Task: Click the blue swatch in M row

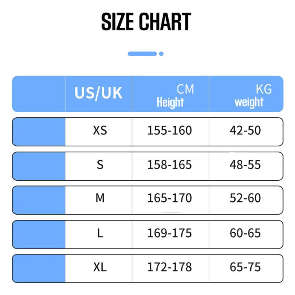Action: pos(39,199)
